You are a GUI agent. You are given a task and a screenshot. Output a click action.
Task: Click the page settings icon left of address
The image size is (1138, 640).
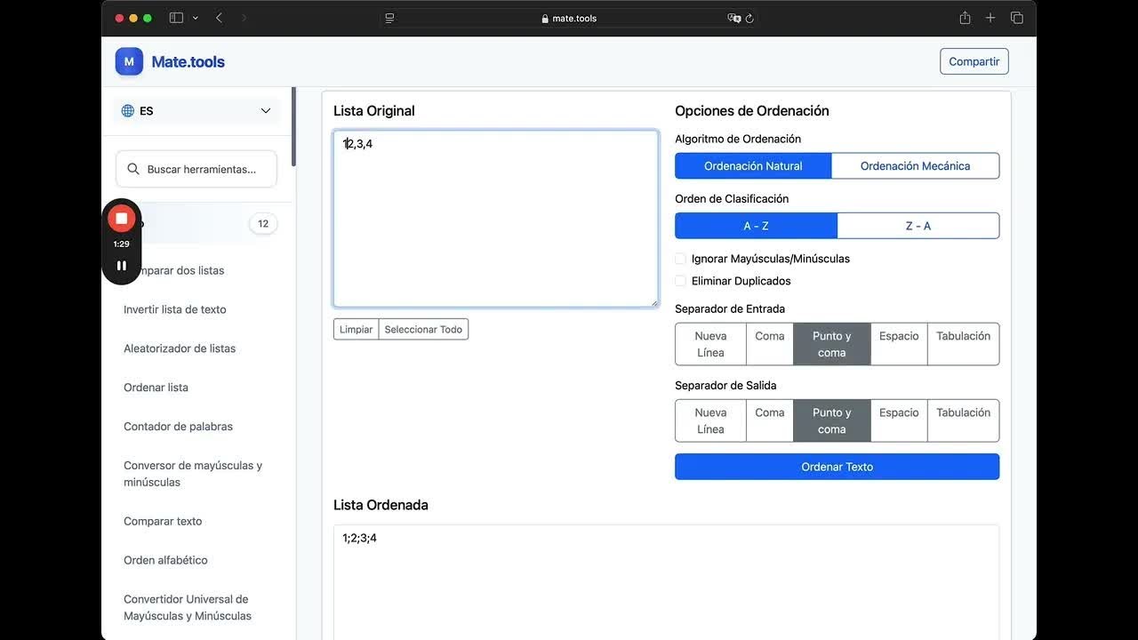click(389, 18)
